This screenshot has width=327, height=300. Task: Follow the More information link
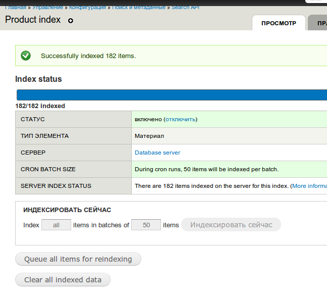pos(309,186)
